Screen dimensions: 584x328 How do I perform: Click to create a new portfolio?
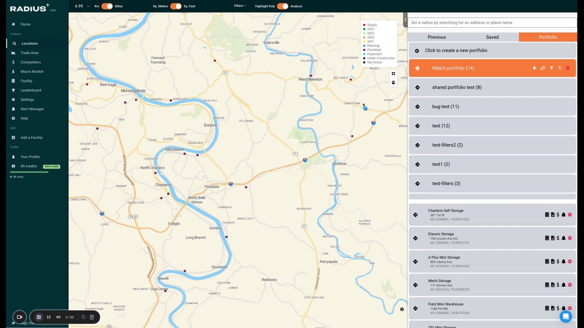tap(492, 51)
